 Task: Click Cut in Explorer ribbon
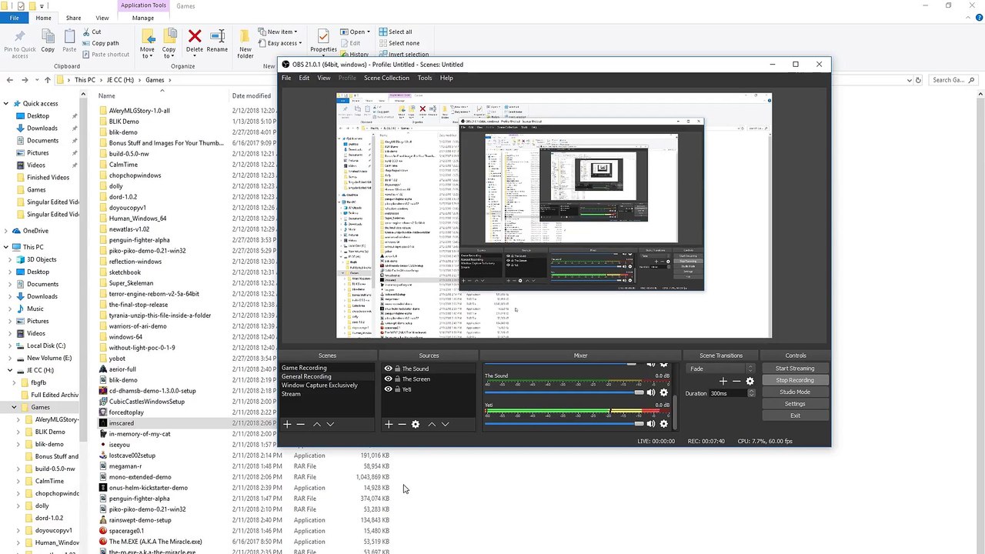[x=91, y=32]
